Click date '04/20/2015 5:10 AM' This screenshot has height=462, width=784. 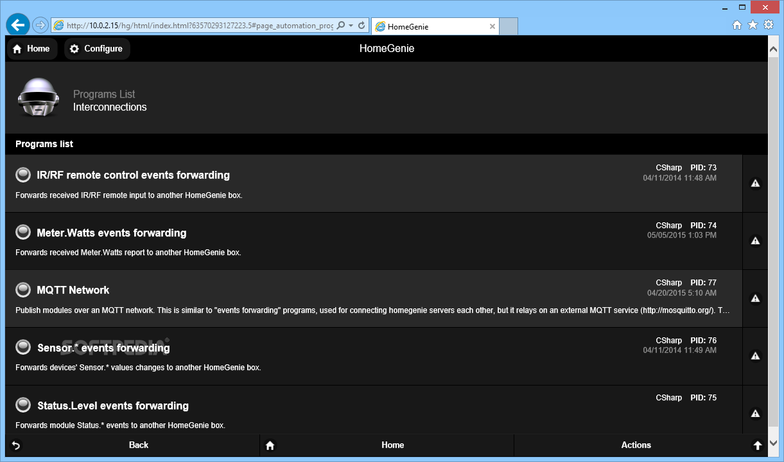coord(682,293)
